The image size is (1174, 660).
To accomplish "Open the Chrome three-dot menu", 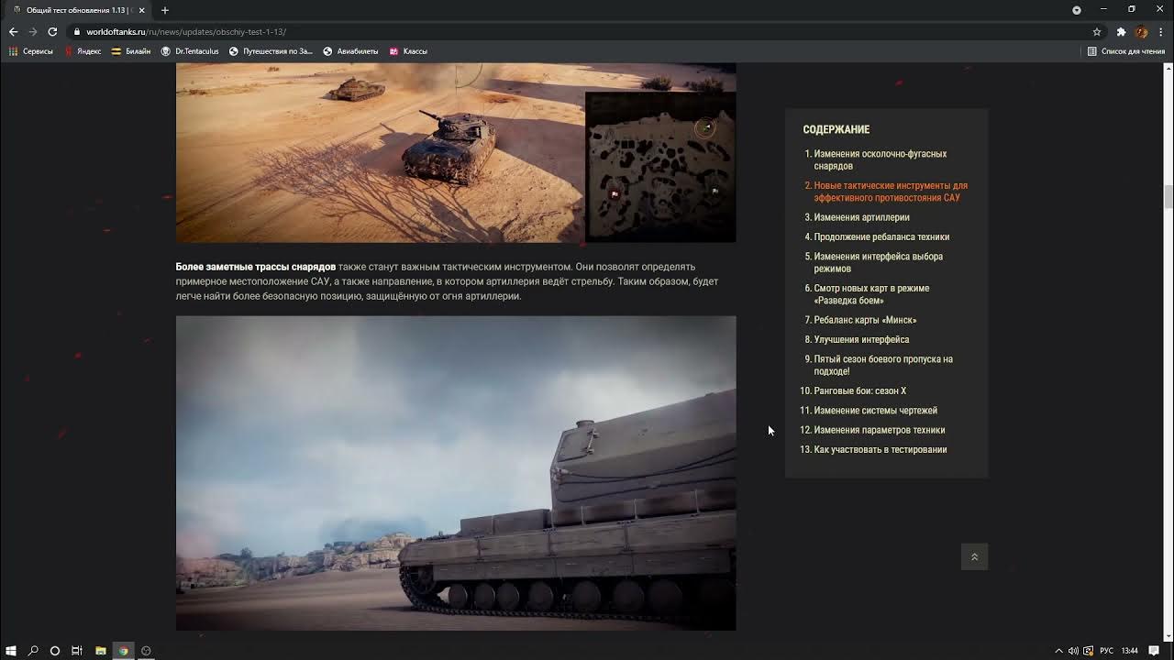I will pos(1160,31).
